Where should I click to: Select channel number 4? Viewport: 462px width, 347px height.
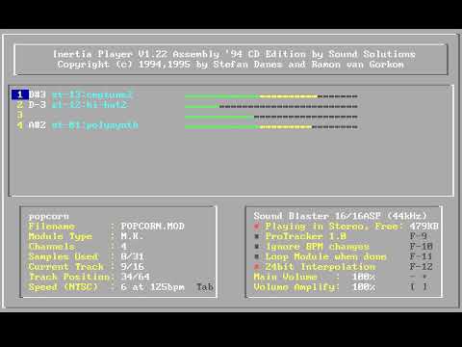point(20,125)
